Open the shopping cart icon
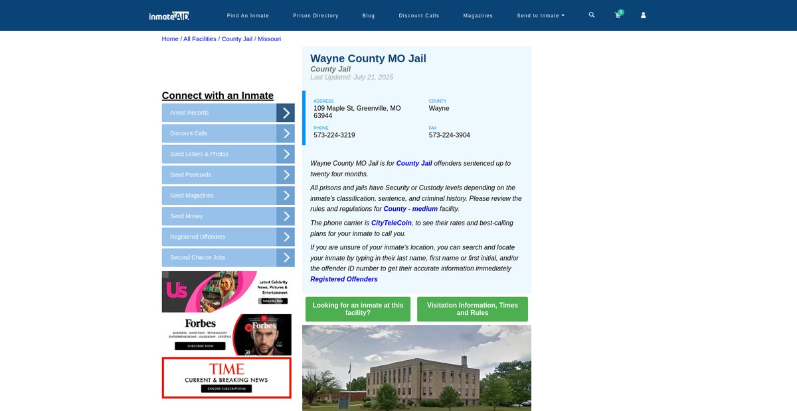The width and height of the screenshot is (797, 411). click(618, 15)
